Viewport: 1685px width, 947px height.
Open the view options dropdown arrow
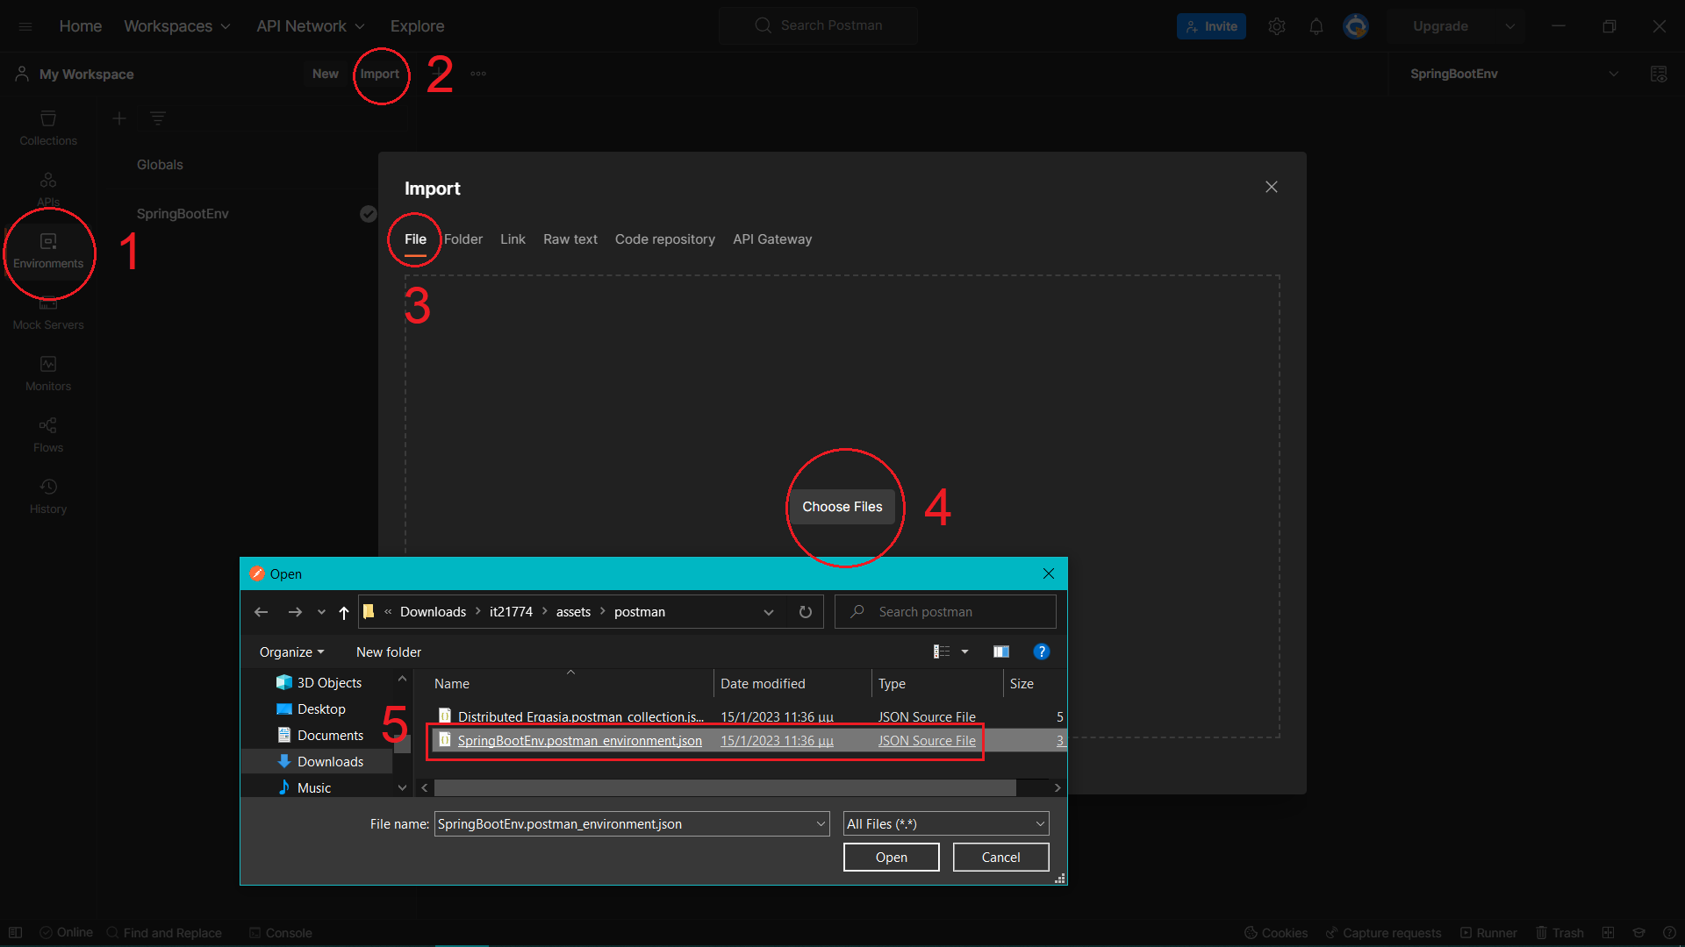965,652
